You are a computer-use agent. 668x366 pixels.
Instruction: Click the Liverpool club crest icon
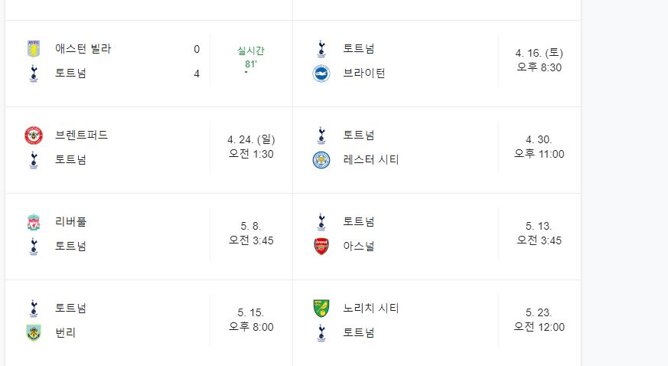(x=34, y=222)
